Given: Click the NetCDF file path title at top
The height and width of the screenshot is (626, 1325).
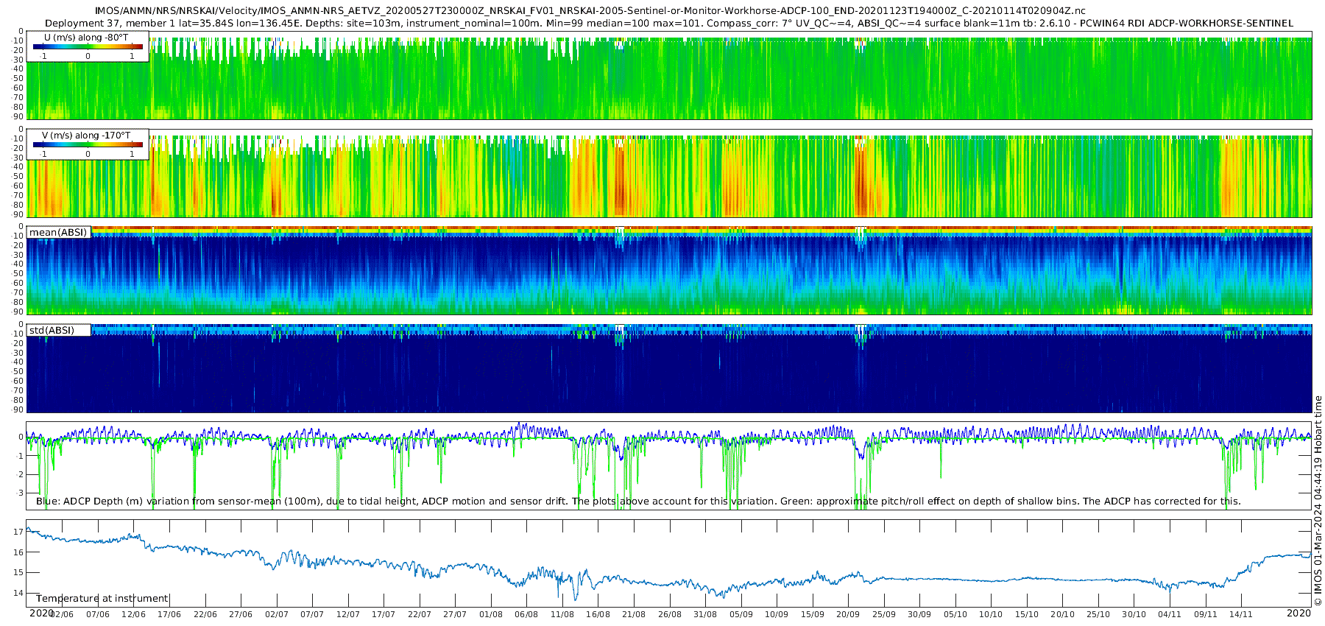Looking at the screenshot, I should click(x=590, y=11).
